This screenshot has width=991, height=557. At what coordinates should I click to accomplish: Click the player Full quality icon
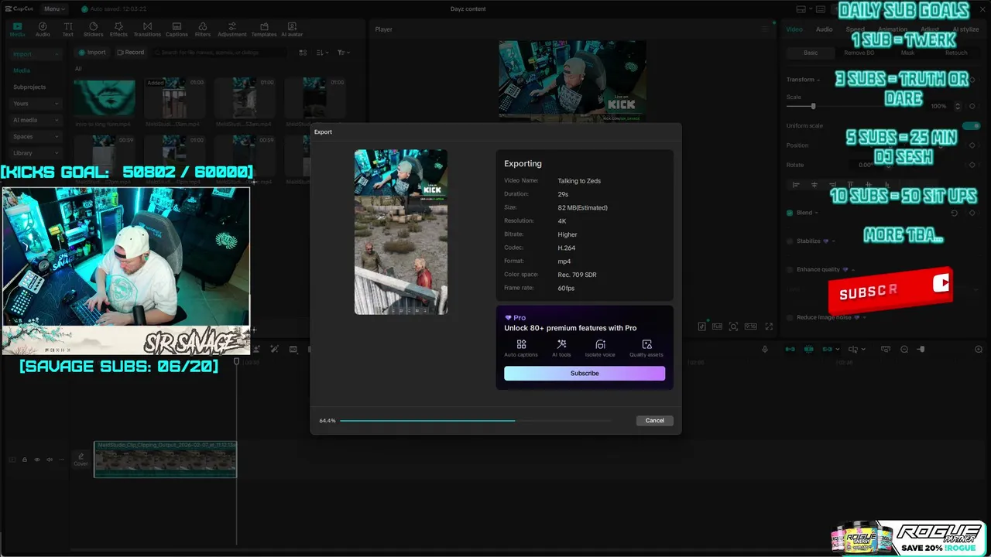(x=717, y=326)
